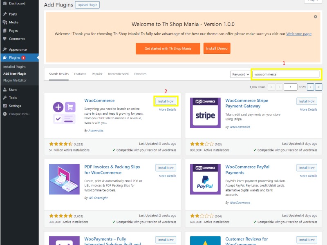Viewport: 327px width, 245px height.
Task: Open the WooCommerce plugin title link
Action: pos(99,100)
